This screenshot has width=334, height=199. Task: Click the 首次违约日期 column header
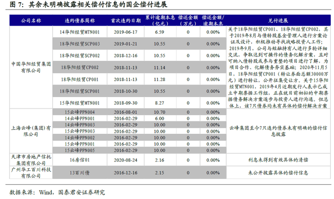[125, 20]
